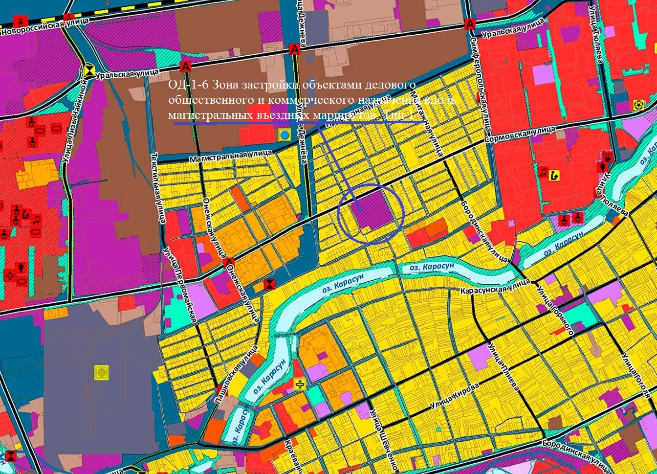Select the Уральская улица label beside the yellow hourglass
The image size is (657, 474).
click(x=128, y=74)
